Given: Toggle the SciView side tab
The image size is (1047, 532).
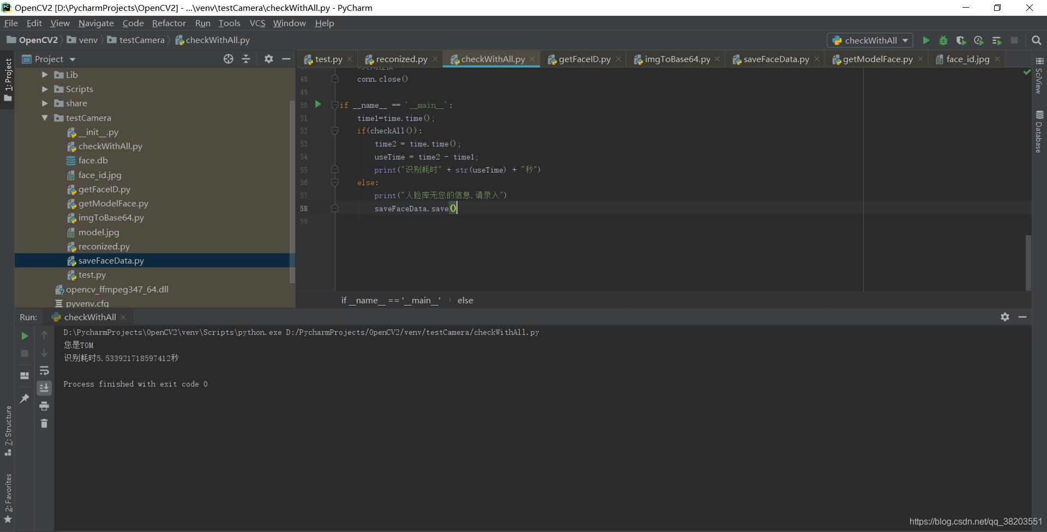Looking at the screenshot, I should coord(1039,76).
